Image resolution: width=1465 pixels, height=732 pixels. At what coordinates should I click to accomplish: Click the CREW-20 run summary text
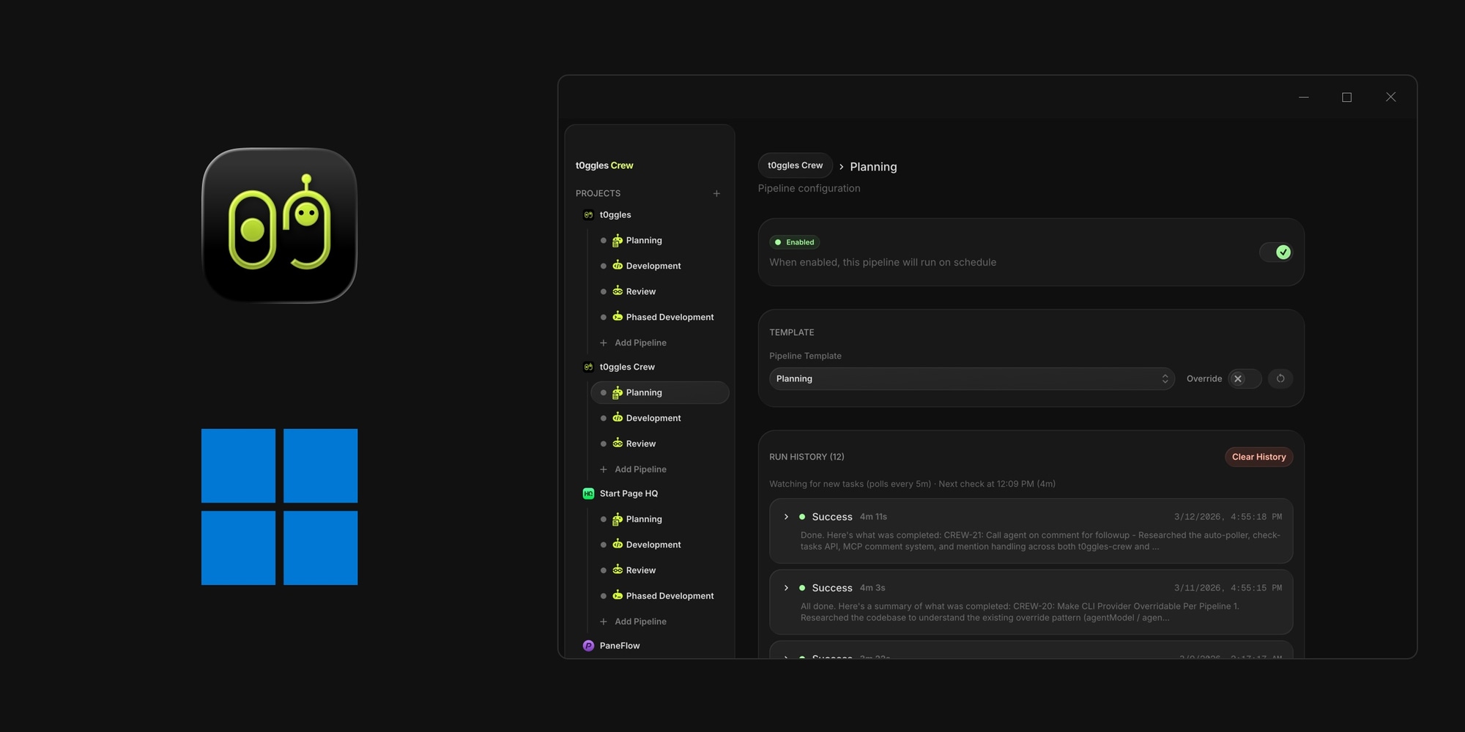tap(1020, 612)
